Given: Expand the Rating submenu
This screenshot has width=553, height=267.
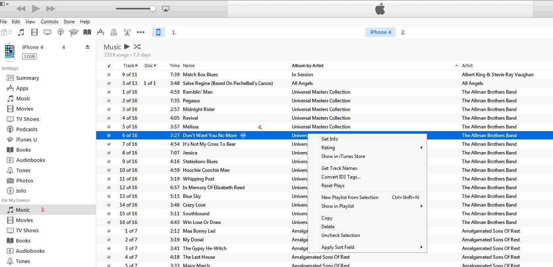Looking at the screenshot, I should (367, 148).
